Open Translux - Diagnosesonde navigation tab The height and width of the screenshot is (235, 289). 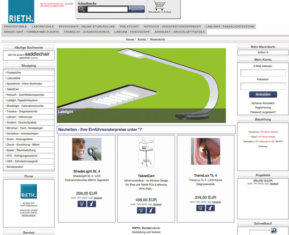pyautogui.click(x=87, y=32)
